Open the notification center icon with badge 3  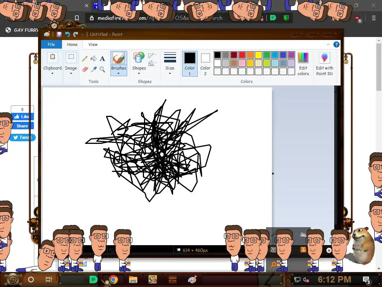pyautogui.click(x=367, y=280)
